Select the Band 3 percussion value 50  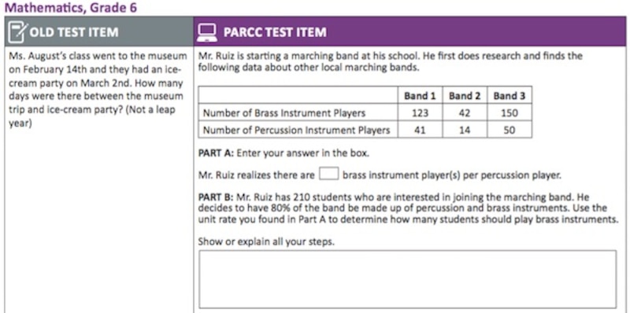(509, 131)
